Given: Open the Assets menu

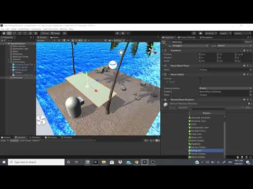Looking at the screenshot, I should coord(14,29).
